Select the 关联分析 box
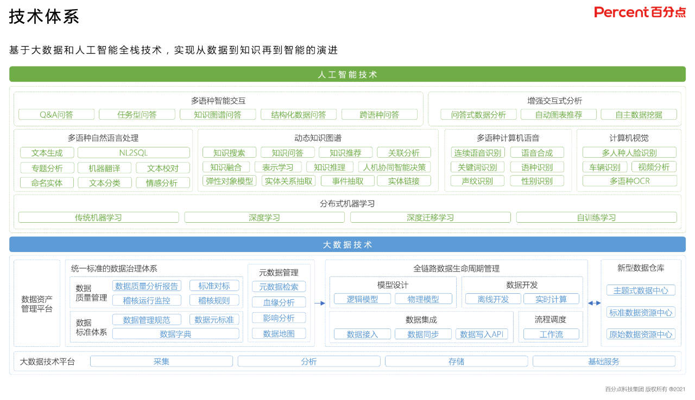This screenshot has height=400, width=695. [404, 153]
